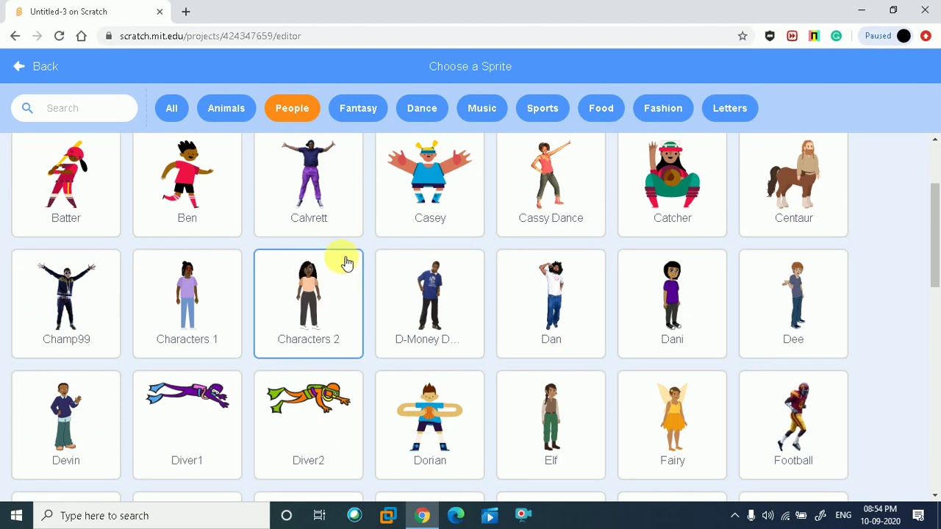Select the Dance category filter
The width and height of the screenshot is (941, 529).
[x=422, y=108]
